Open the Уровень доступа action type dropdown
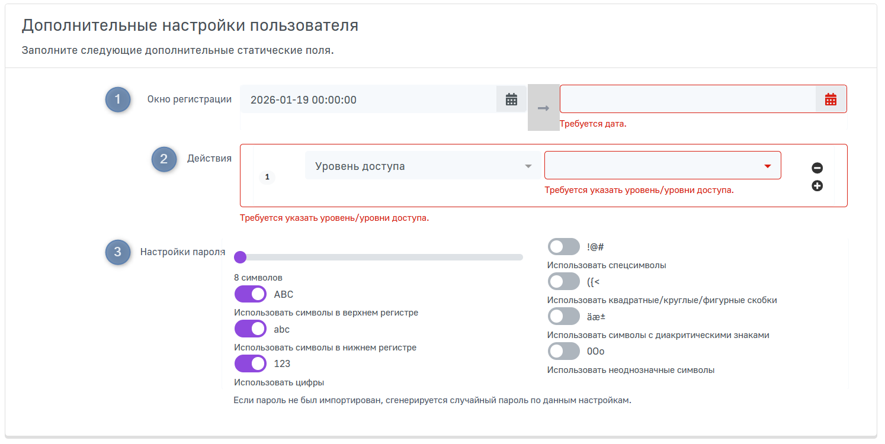The height and width of the screenshot is (444, 885). [x=423, y=166]
